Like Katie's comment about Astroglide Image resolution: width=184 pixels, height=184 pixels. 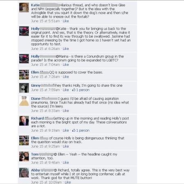coord(66,21)
